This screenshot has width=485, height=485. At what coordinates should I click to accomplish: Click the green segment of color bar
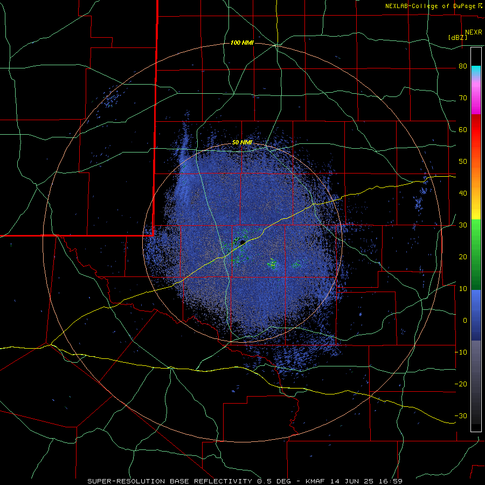coord(476,254)
